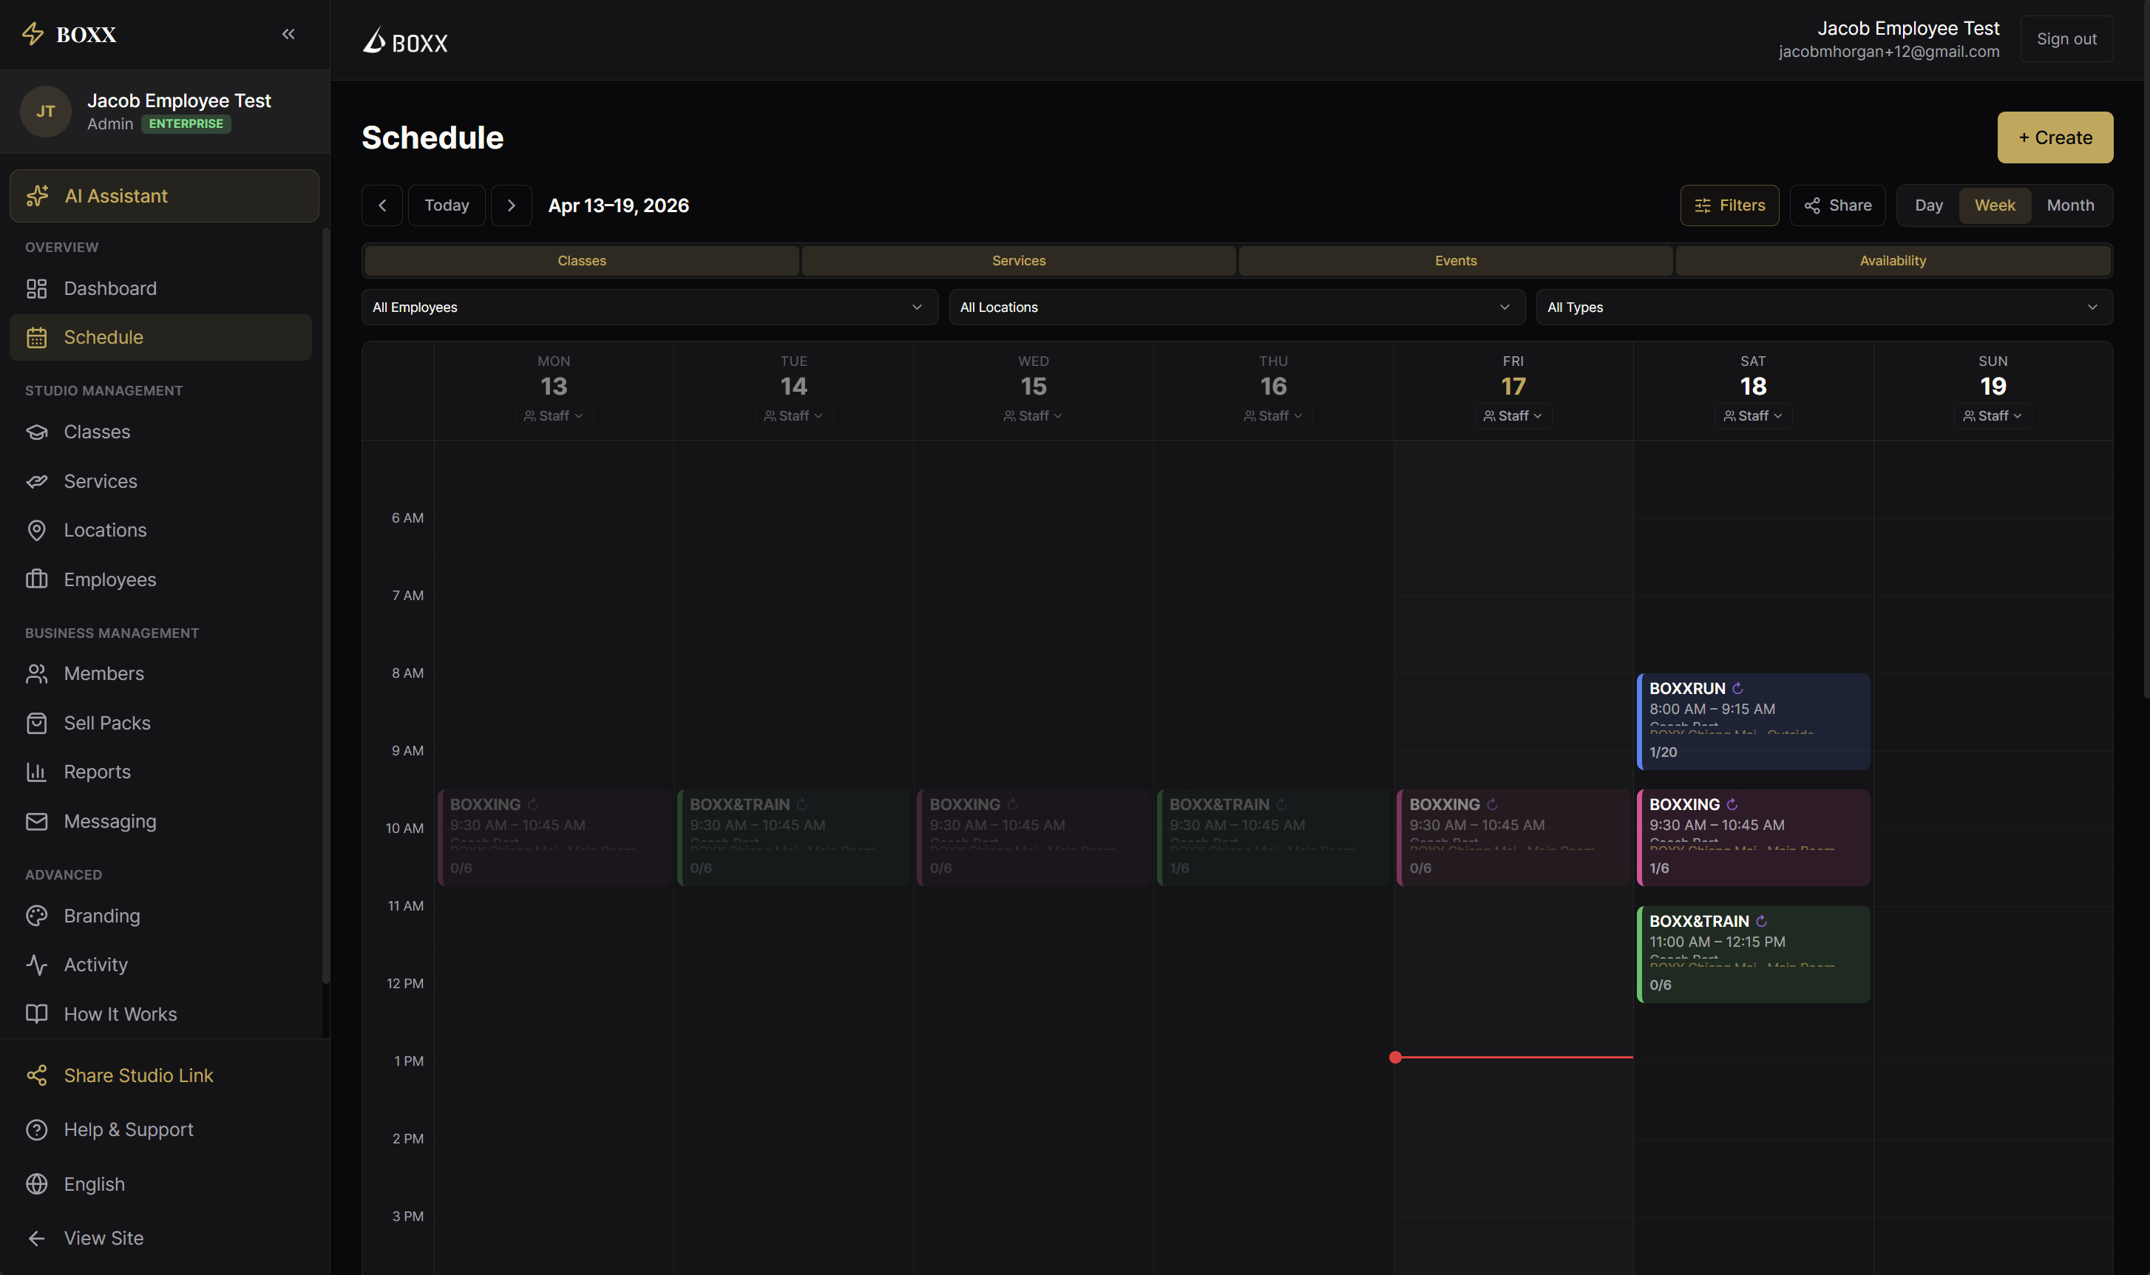Open the AI Assistant sparkle icon
Viewport: 2150px width, 1275px height.
(37, 196)
